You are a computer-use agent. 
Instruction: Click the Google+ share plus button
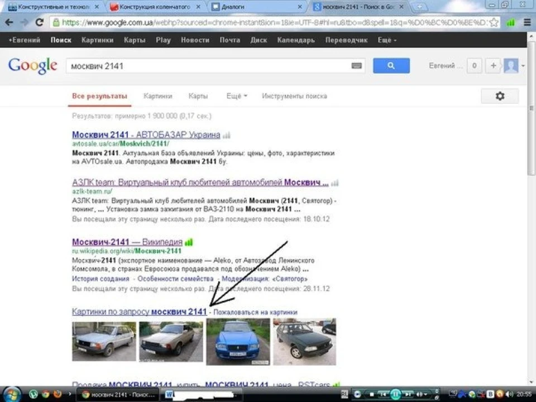(493, 66)
